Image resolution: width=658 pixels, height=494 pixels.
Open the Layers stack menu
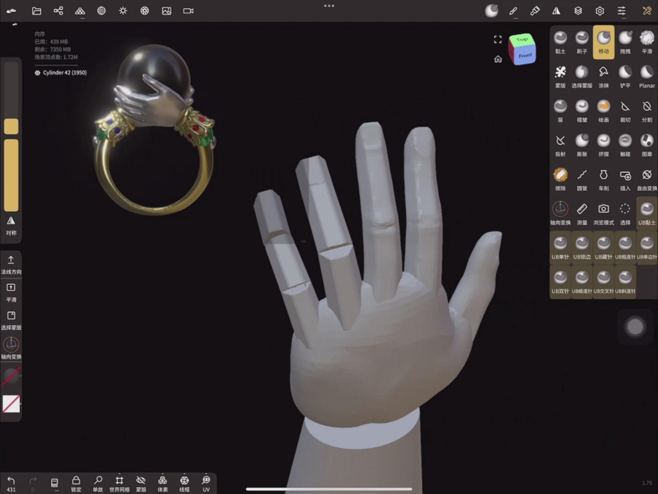point(578,11)
